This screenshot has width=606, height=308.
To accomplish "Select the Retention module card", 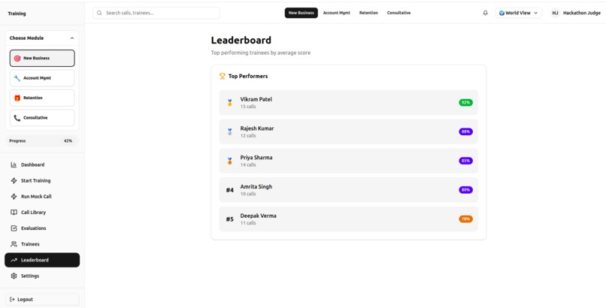I will [x=42, y=98].
